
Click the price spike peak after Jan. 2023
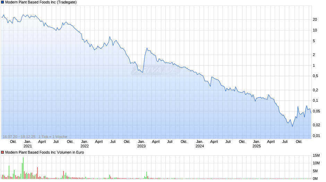147,48
